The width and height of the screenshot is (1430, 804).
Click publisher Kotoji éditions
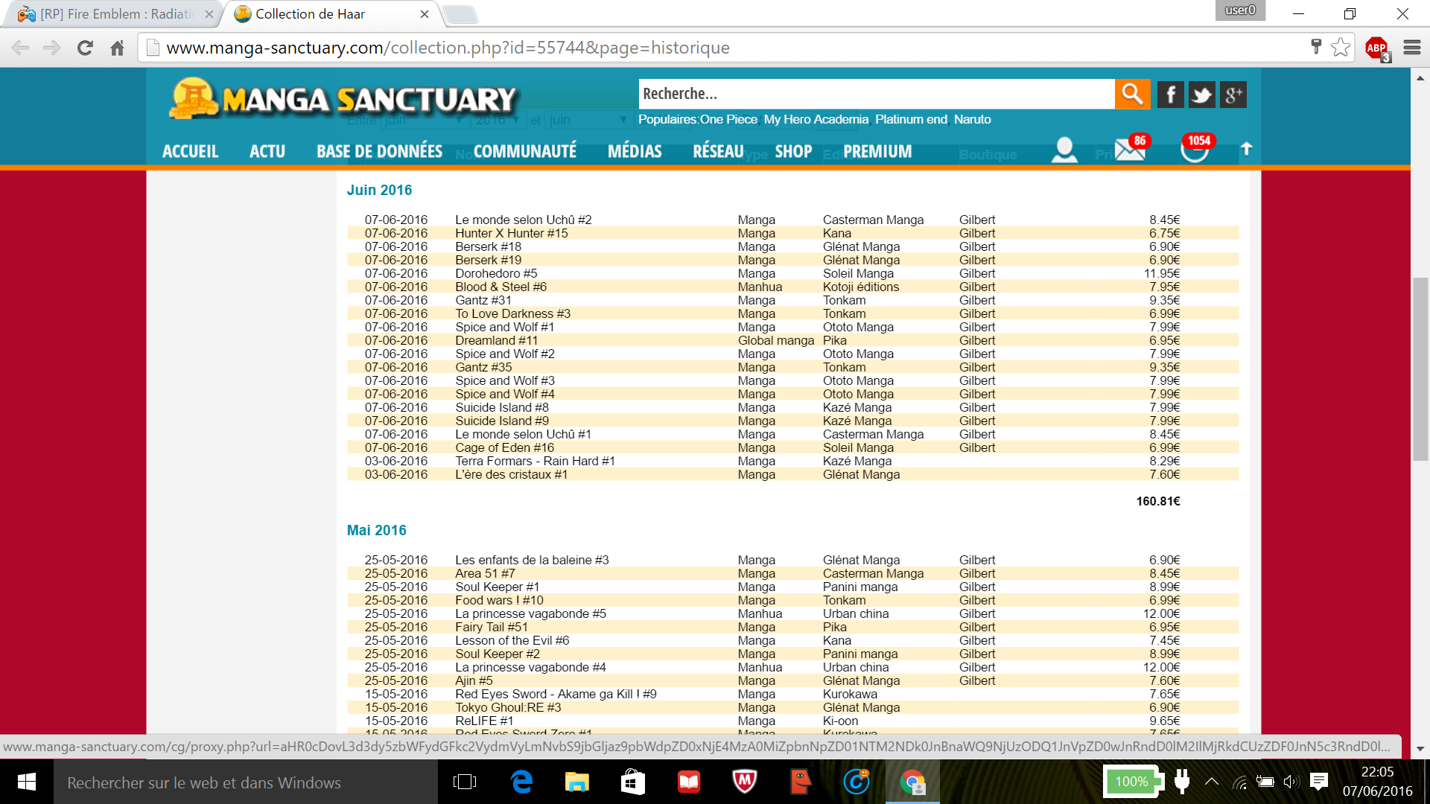(x=860, y=287)
